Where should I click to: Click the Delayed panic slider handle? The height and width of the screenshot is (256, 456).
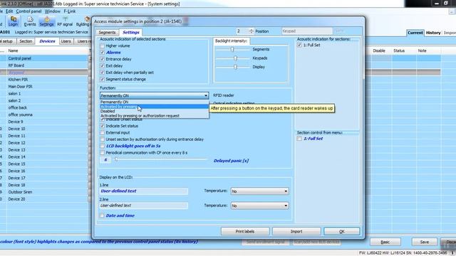click(x=116, y=159)
